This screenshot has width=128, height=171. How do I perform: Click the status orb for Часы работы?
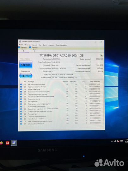point(21,102)
